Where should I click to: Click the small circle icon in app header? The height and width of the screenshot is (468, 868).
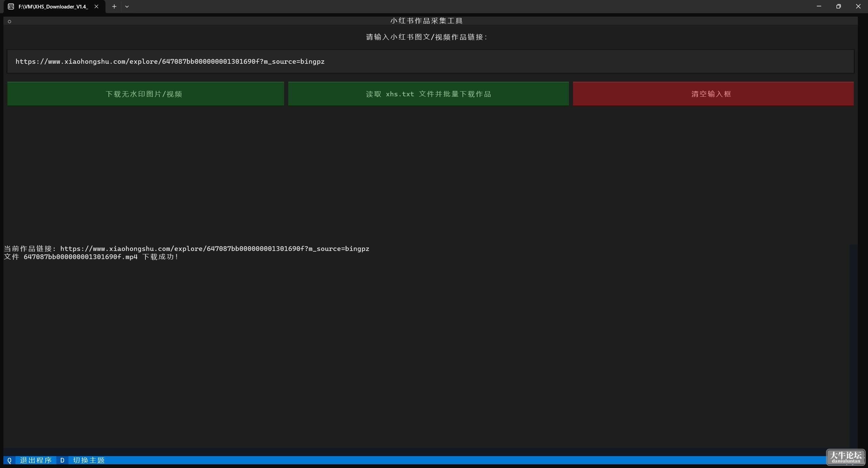pyautogui.click(x=9, y=22)
